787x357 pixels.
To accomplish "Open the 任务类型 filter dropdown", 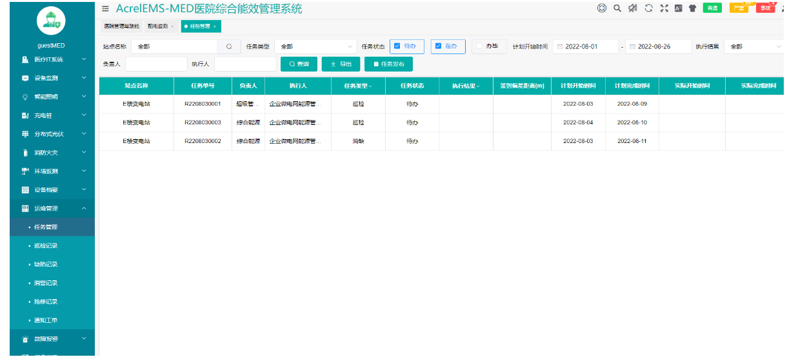I will 315,46.
